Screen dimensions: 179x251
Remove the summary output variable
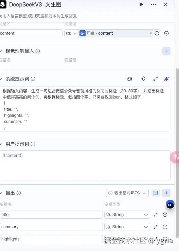coord(165,227)
